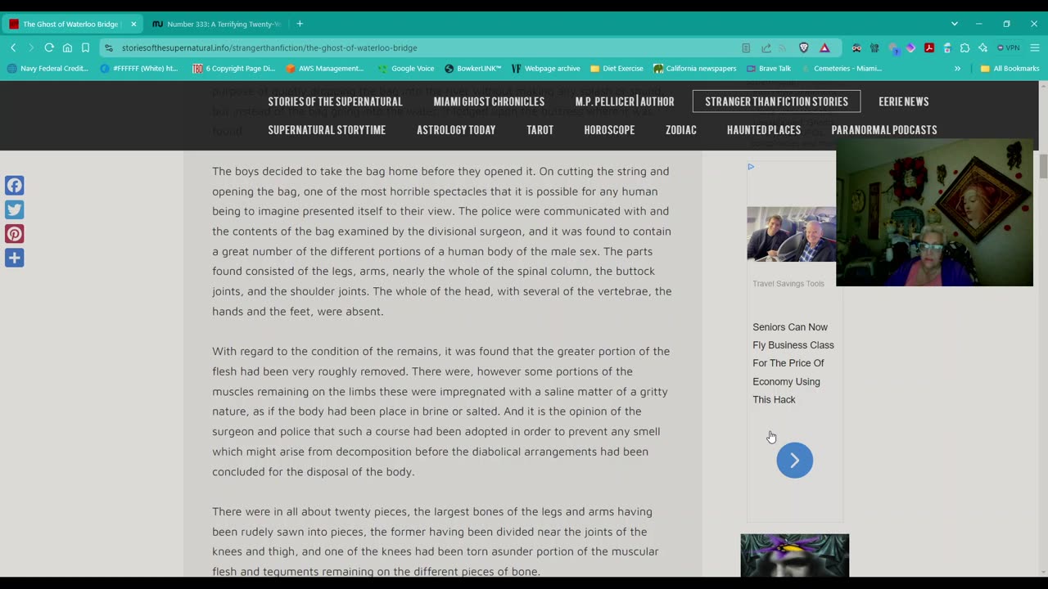The image size is (1048, 589).
Task: Show hidden bookmarks with double-chevron
Action: [957, 69]
